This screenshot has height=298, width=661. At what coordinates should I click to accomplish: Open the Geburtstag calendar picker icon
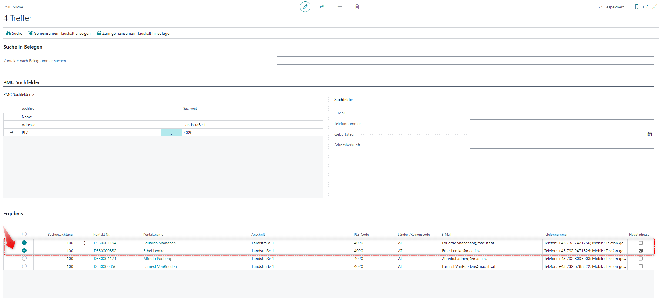point(649,134)
